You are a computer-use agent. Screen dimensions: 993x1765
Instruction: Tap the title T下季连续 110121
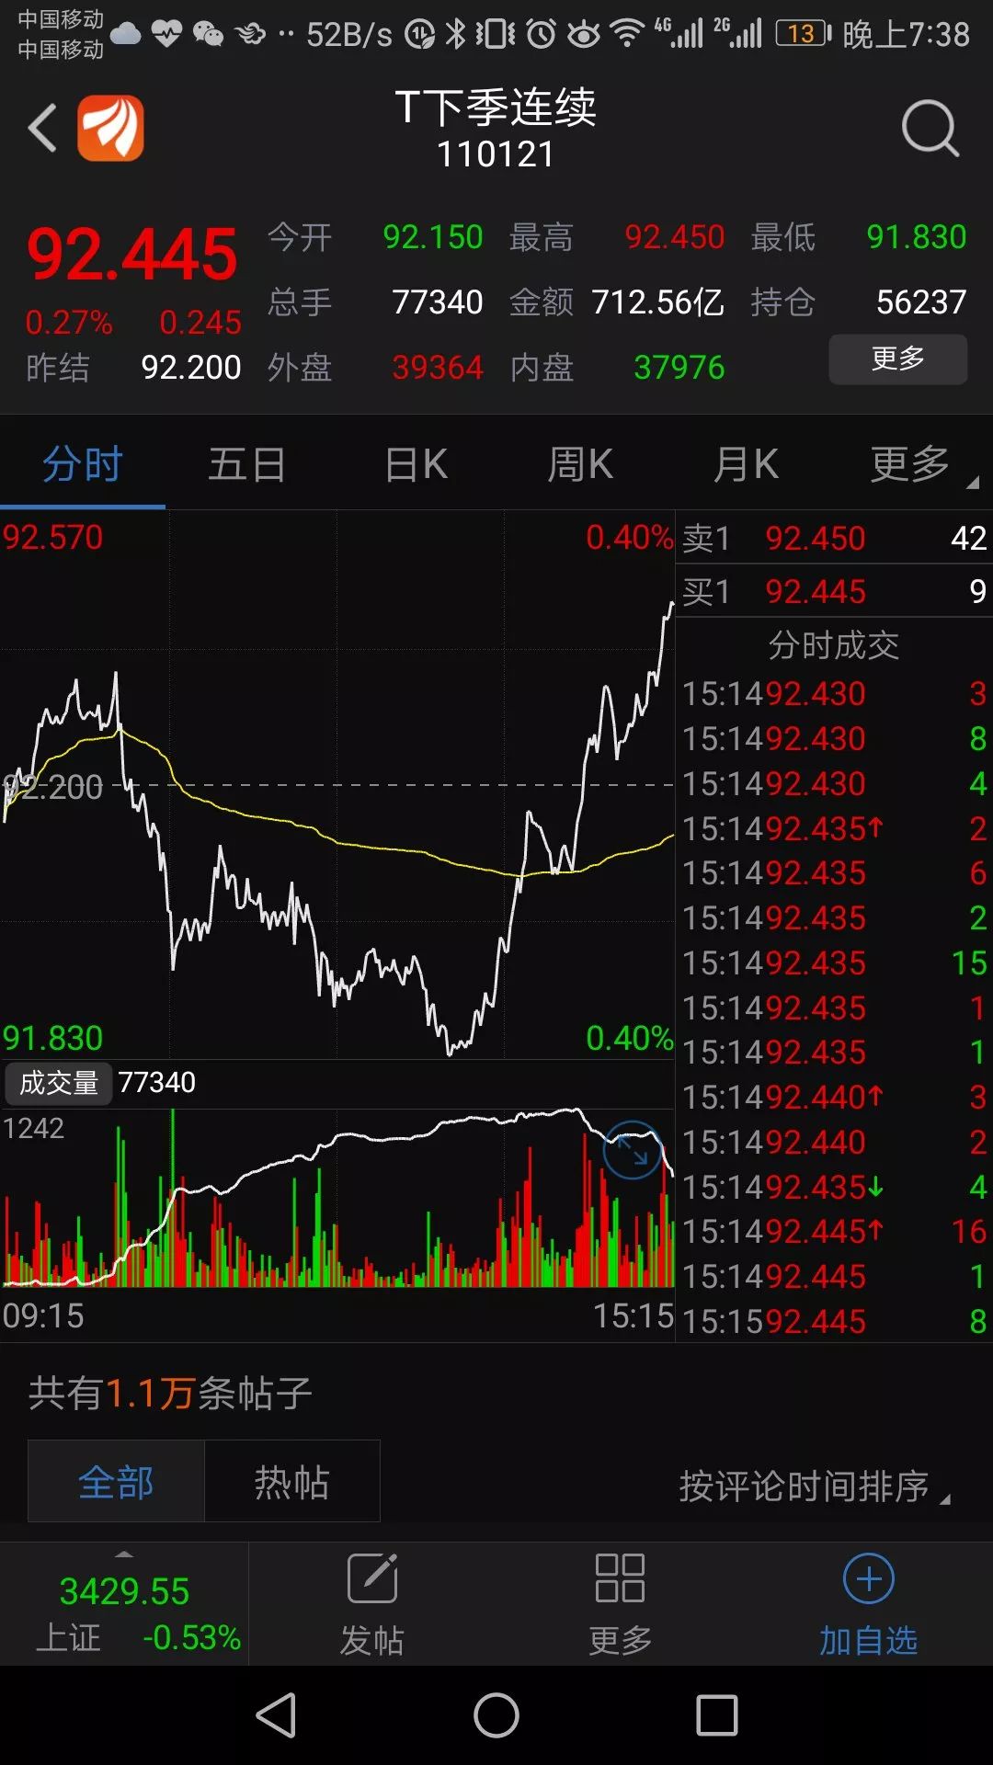click(496, 129)
